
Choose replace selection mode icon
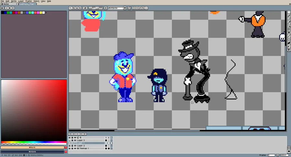[x=70, y=8]
